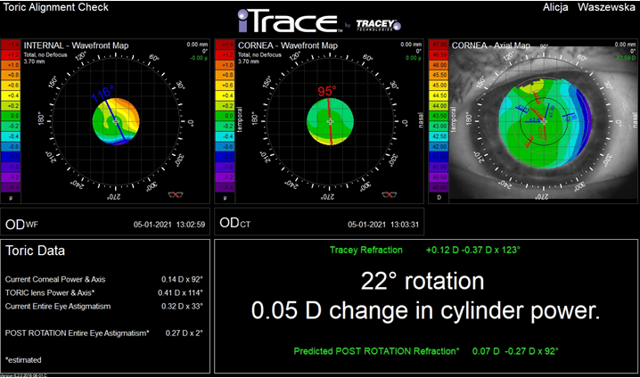This screenshot has width=640, height=378.
Task: Select the 43.50 swatch in Axial Map scale
Action: [439, 116]
